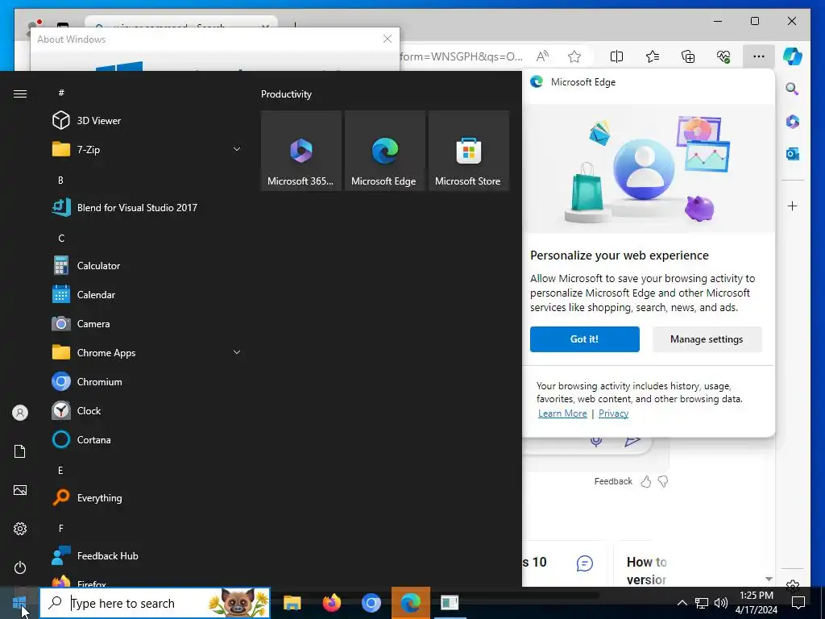Launch Chromium from the app list
This screenshot has width=825, height=619.
click(147, 381)
